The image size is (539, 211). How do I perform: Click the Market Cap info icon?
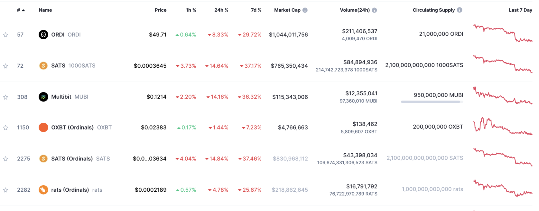click(x=305, y=10)
